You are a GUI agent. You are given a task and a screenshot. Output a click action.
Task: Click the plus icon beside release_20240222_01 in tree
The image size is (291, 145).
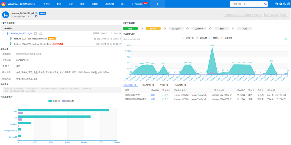click(35, 34)
